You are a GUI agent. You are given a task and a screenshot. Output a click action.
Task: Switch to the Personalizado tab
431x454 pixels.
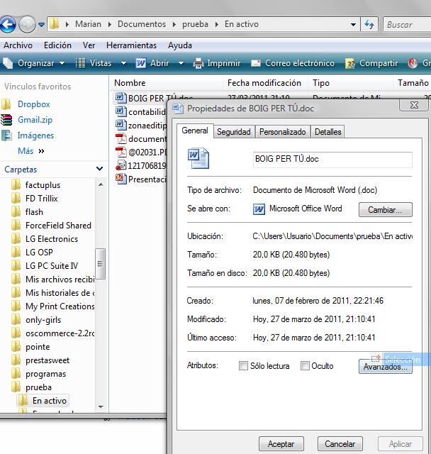282,132
